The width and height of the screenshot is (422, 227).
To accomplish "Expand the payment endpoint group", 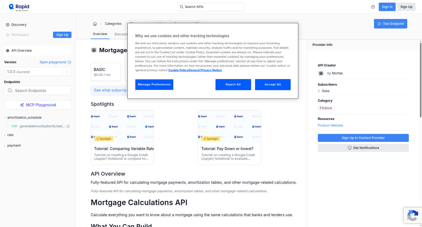I will (5, 146).
